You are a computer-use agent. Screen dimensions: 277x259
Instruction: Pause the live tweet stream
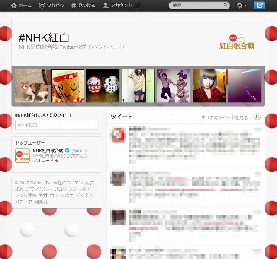pos(257,117)
